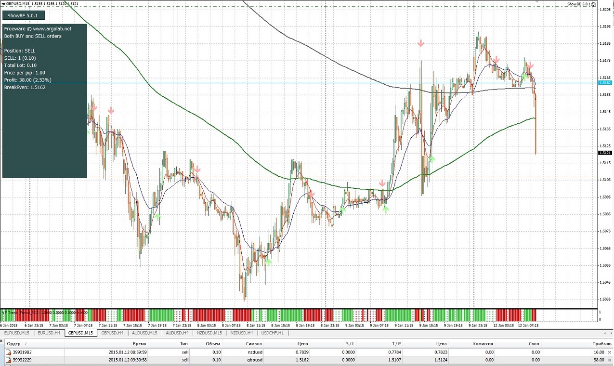Screen dimensions: 614x366
Task: Click the Profit: 38.00 (2.53%) panel line
Action: point(27,80)
